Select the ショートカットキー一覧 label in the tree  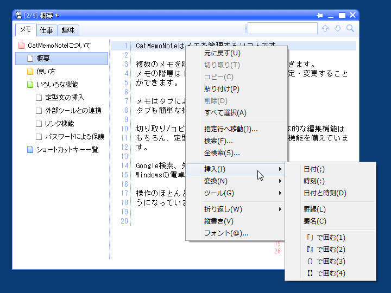pyautogui.click(x=67, y=150)
